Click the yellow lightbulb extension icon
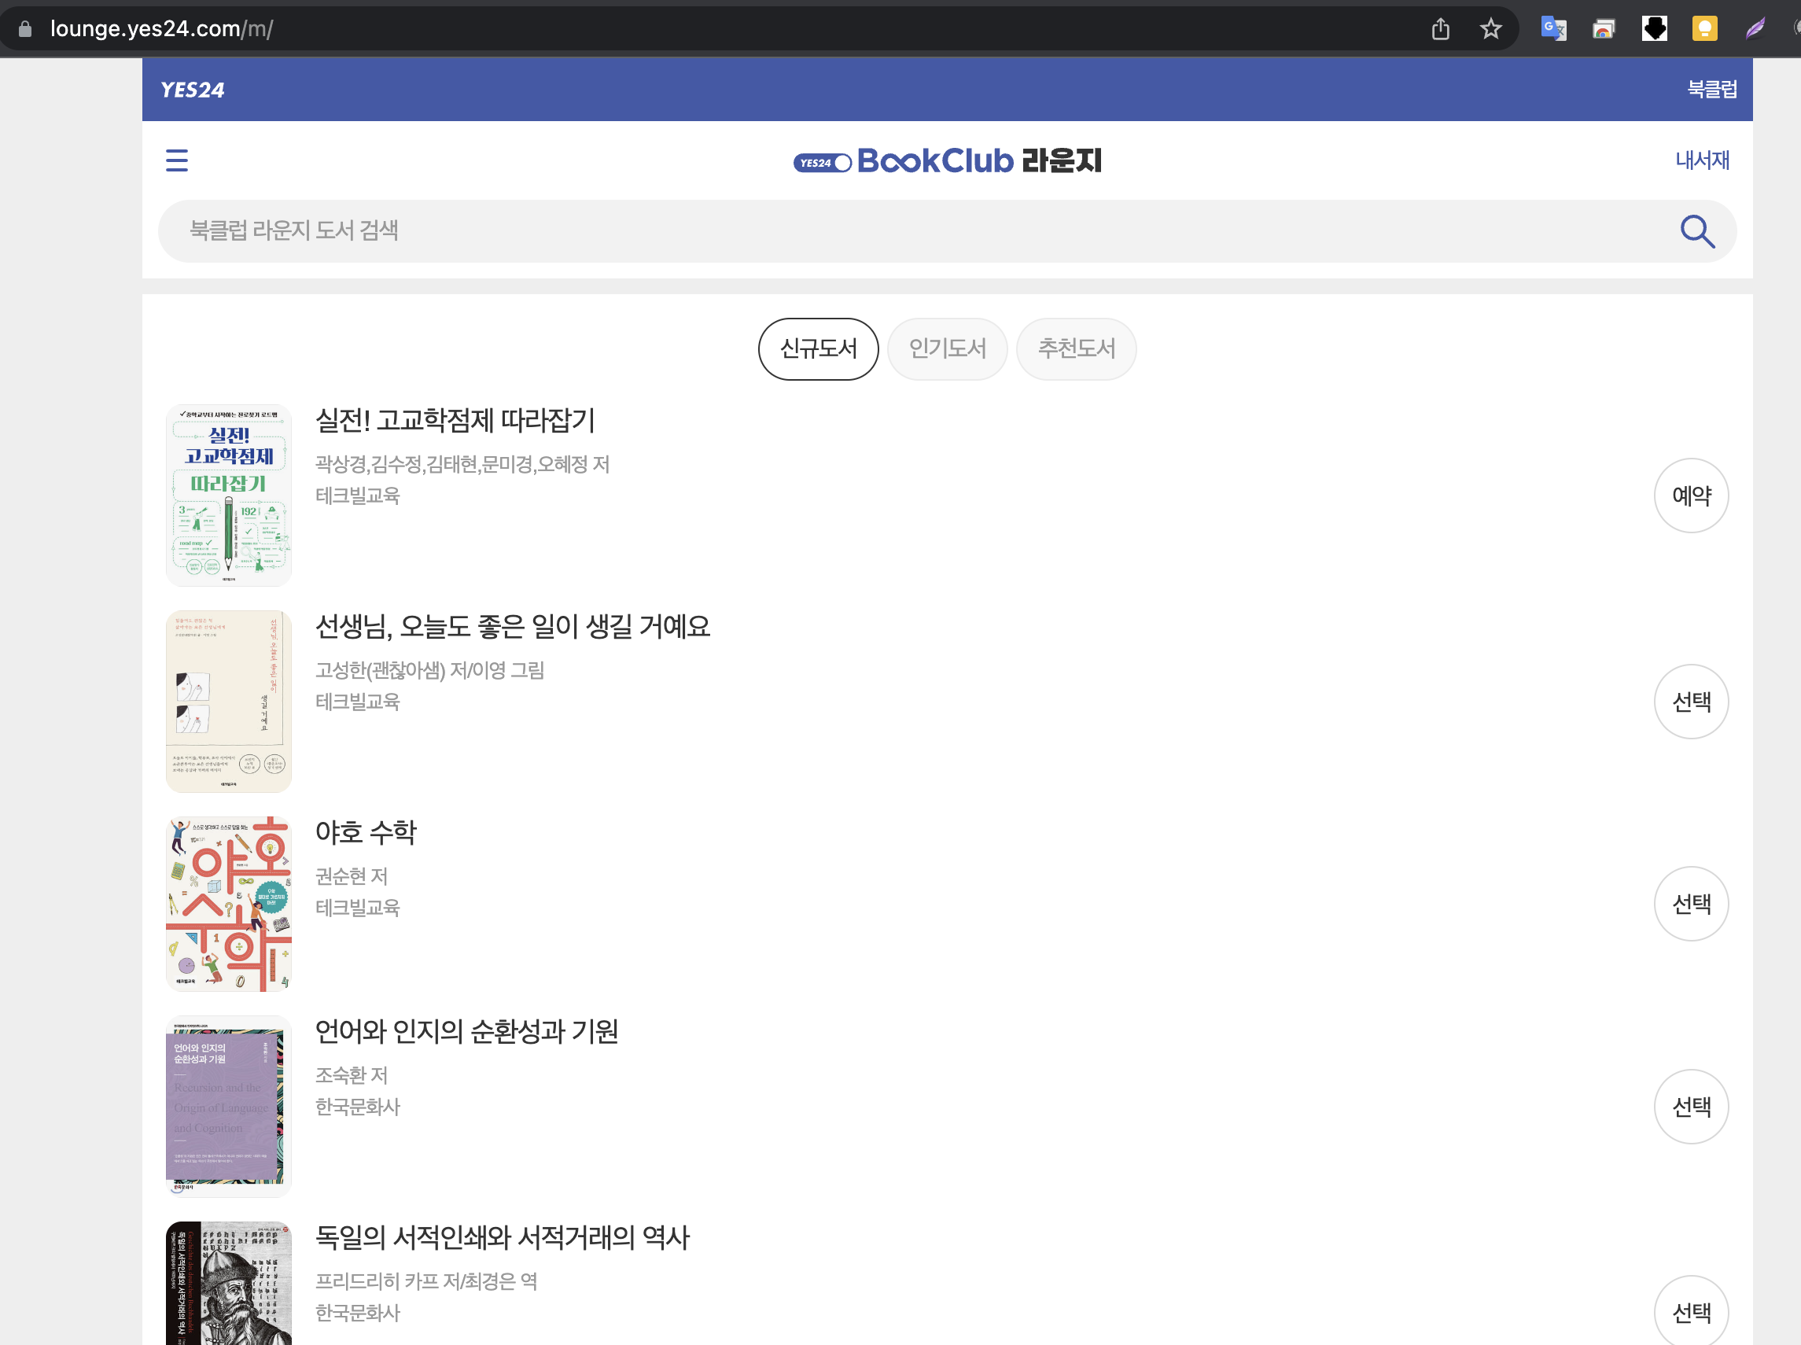 pos(1704,29)
